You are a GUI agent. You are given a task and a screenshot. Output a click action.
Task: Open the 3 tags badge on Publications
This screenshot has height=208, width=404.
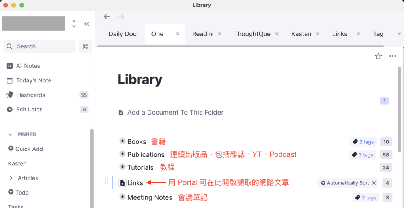363,155
